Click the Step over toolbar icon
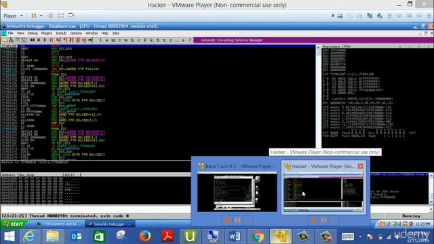The height and width of the screenshot is (244, 434). pos(65,40)
